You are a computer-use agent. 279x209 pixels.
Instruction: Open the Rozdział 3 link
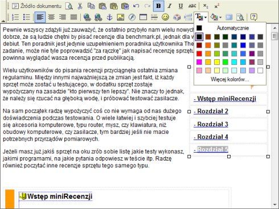(211, 125)
